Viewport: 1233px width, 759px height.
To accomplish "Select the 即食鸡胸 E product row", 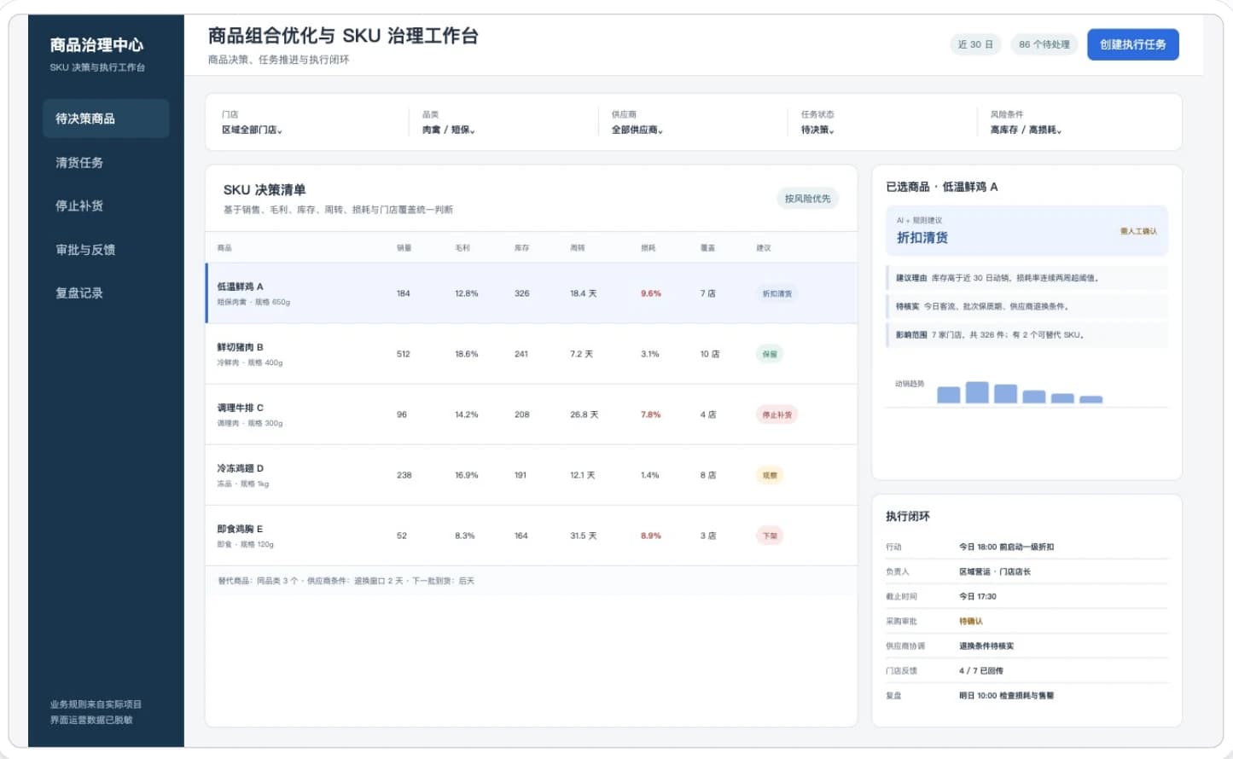I will click(x=531, y=536).
